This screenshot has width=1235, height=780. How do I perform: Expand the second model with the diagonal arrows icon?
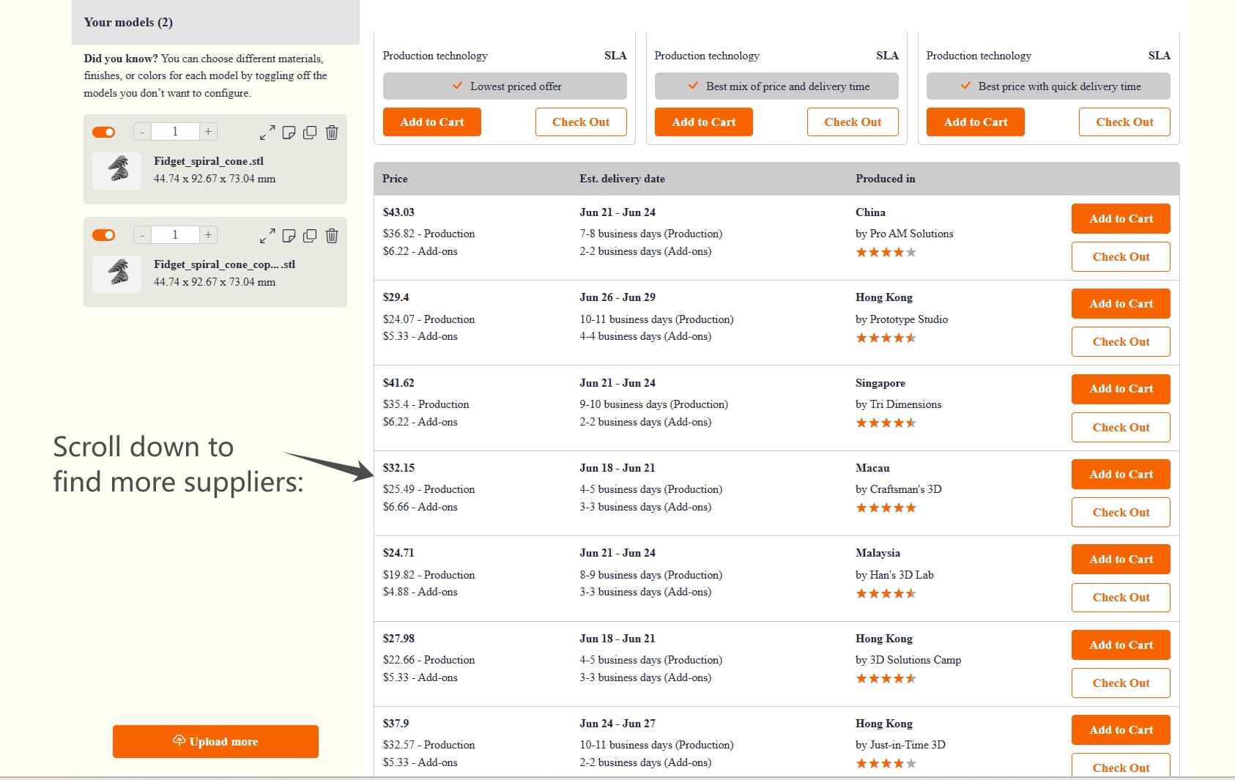point(267,236)
